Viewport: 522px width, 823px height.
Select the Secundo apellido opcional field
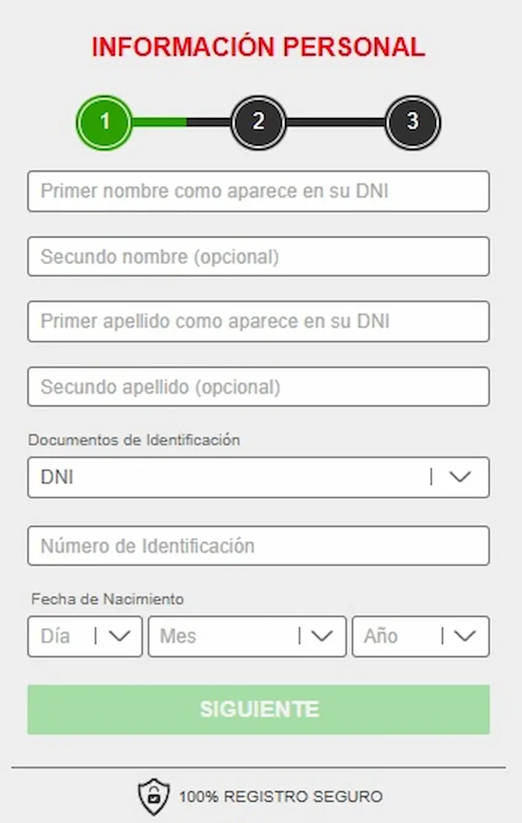[x=258, y=387]
